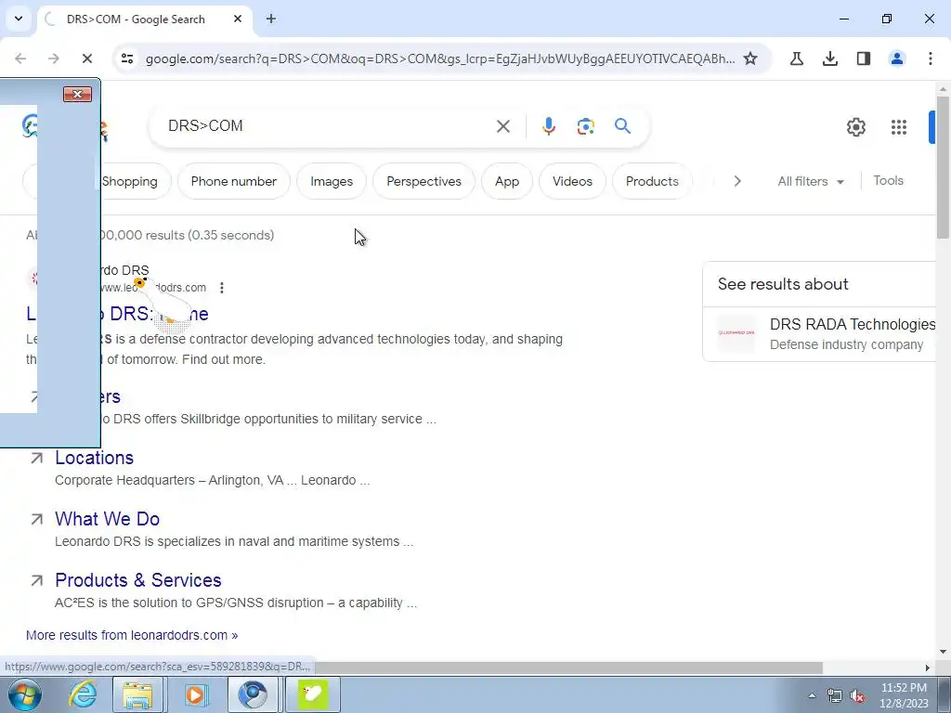Screen dimensions: 951x713
Task: Click DRS RADA Technologies logo thumbnail
Action: pos(736,333)
